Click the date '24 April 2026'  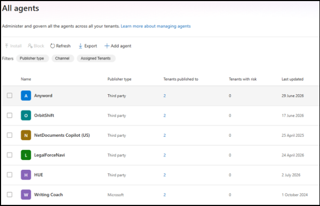coord(293,155)
